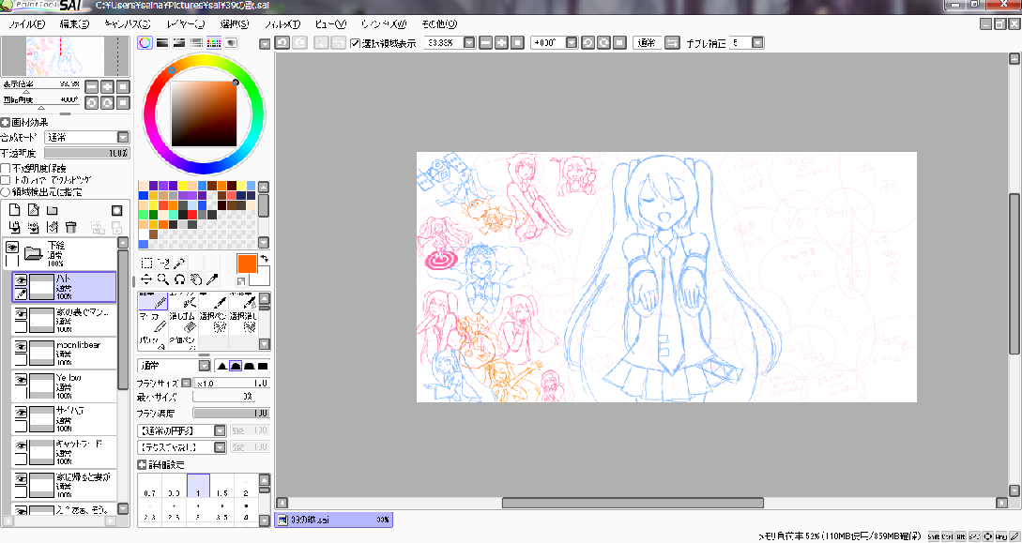Image resolution: width=1022 pixels, height=543 pixels.
Task: Select the magic wand tool
Action: pos(179,263)
